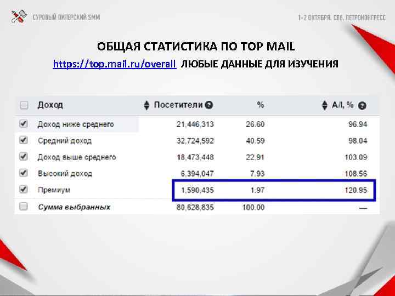
Task: Uncheck the Доход выше среднего checkbox
Action: tap(24, 157)
